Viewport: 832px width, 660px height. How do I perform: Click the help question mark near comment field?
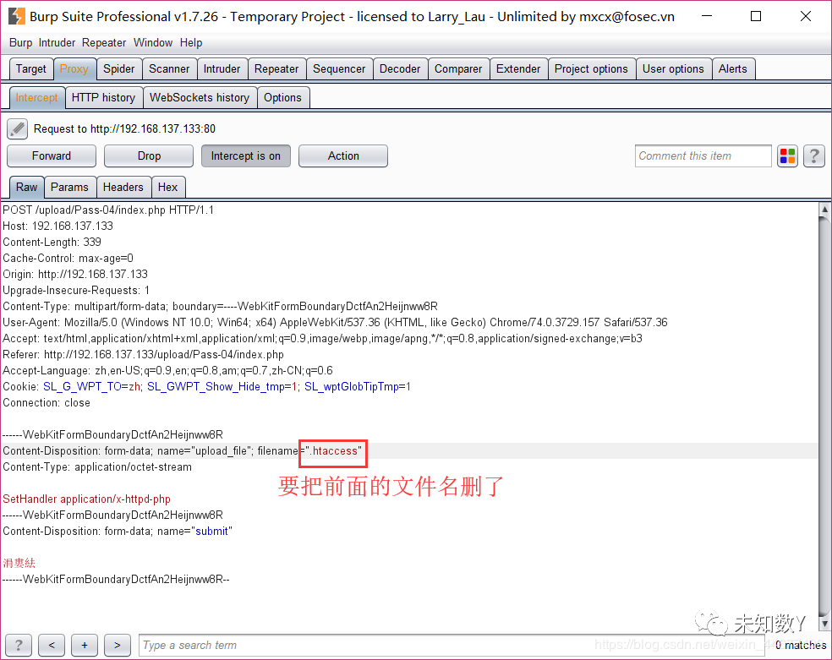[x=814, y=155]
